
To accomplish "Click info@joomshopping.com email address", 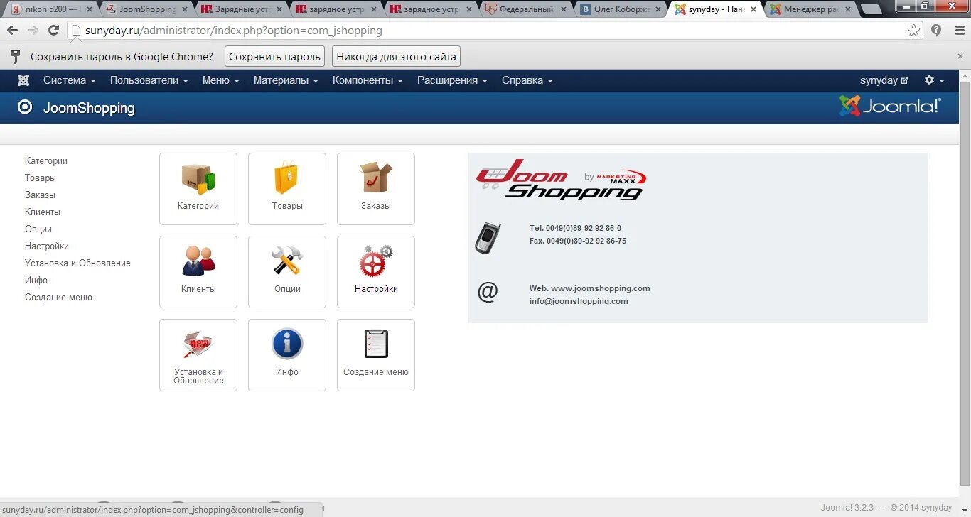I will [579, 301].
